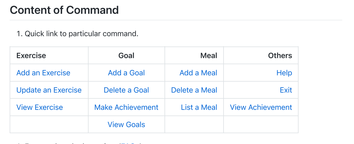Click the List a Meal link
The width and height of the screenshot is (354, 144).
coord(199,107)
